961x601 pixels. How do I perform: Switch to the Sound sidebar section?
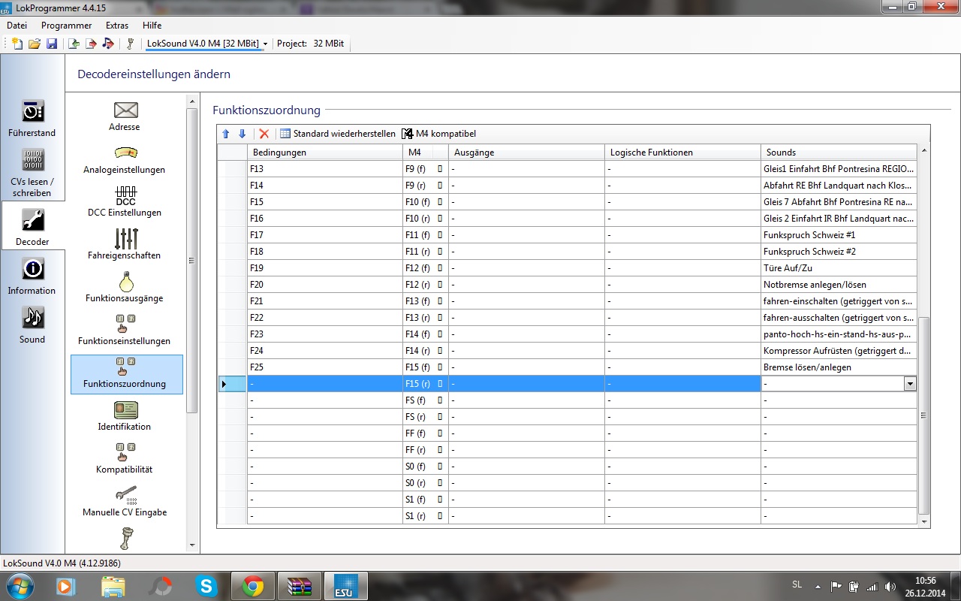pyautogui.click(x=32, y=325)
